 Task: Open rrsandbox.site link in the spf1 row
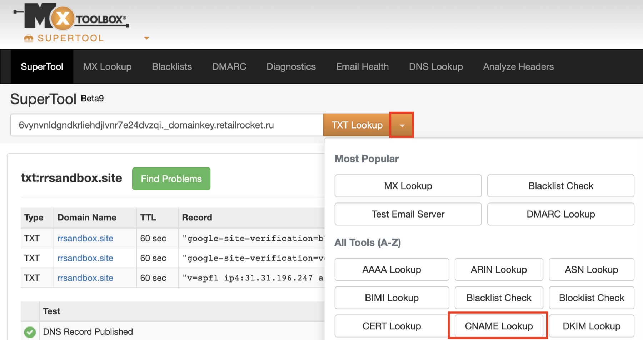point(85,278)
